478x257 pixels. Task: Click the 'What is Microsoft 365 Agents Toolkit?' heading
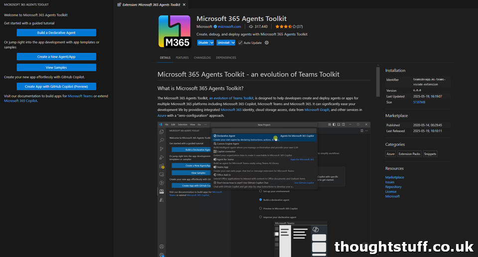(200, 88)
